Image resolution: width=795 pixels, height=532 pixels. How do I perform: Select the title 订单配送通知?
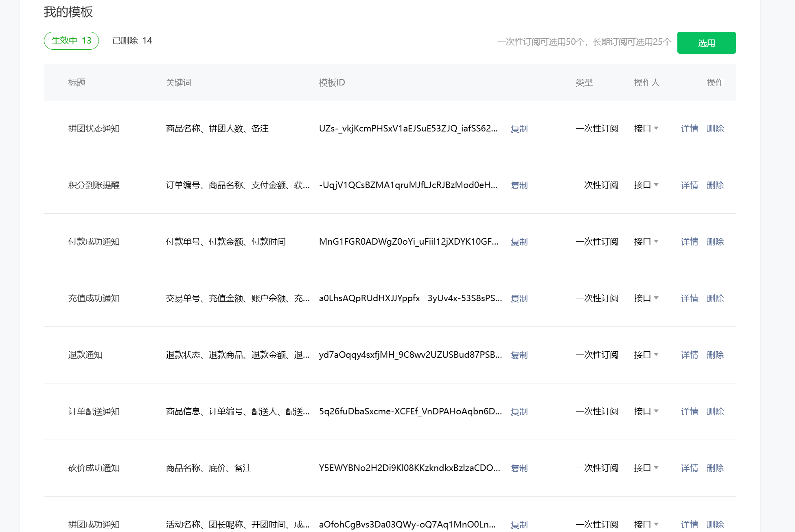coord(94,412)
